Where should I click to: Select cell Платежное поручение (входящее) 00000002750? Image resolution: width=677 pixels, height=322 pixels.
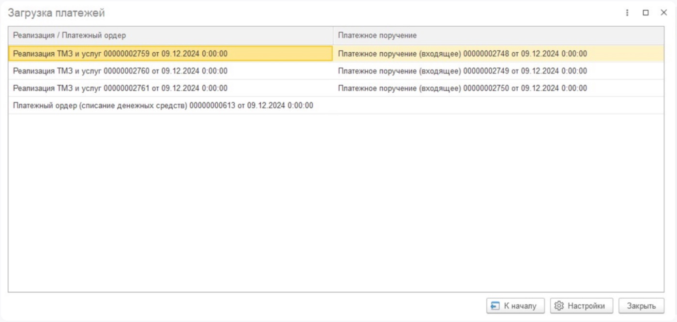(x=498, y=88)
